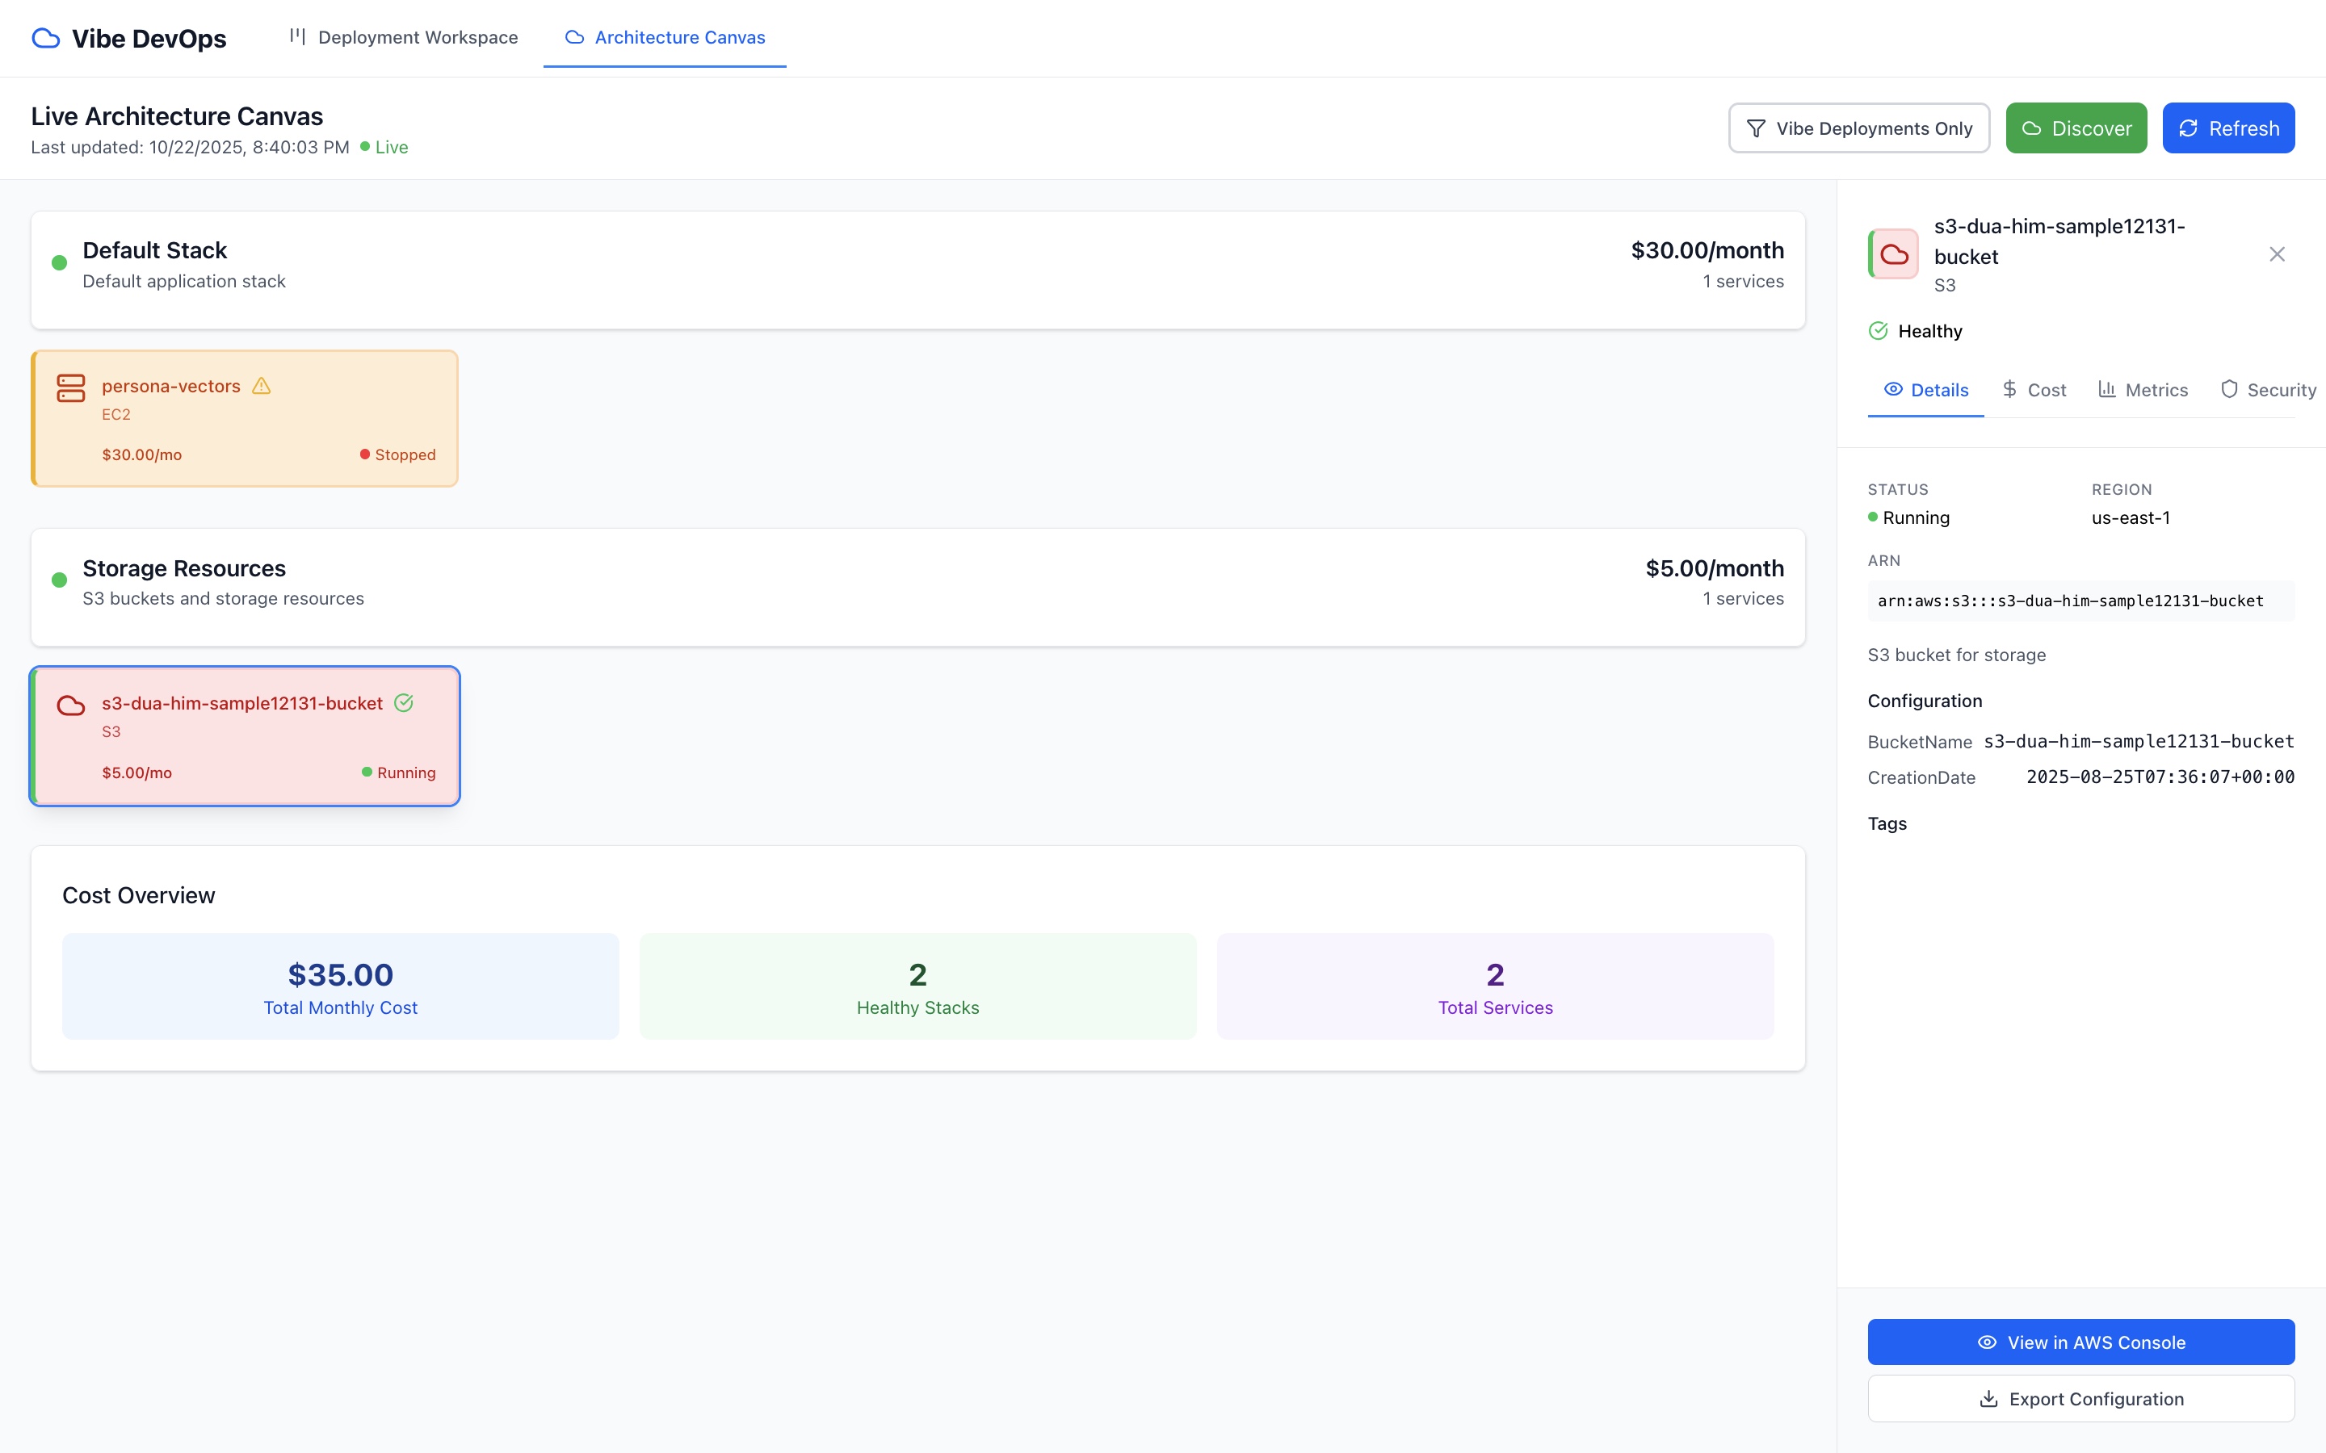Click the red cloud icon on S3 bucket card
The width and height of the screenshot is (2326, 1453).
point(71,706)
